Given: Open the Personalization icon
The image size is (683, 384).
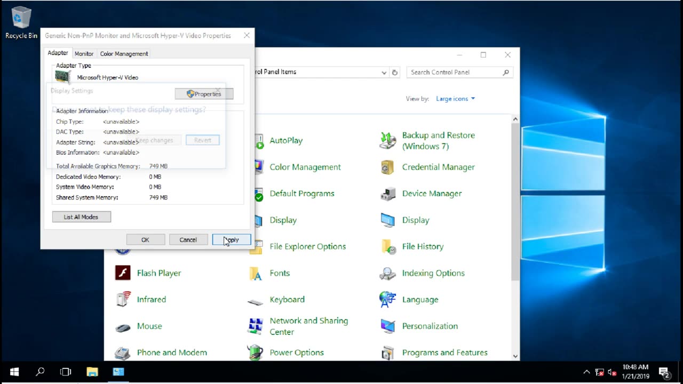Looking at the screenshot, I should tap(388, 326).
